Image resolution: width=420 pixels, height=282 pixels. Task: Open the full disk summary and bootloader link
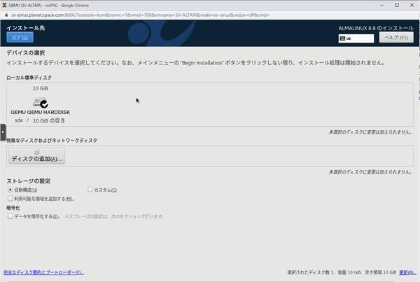[43, 272]
